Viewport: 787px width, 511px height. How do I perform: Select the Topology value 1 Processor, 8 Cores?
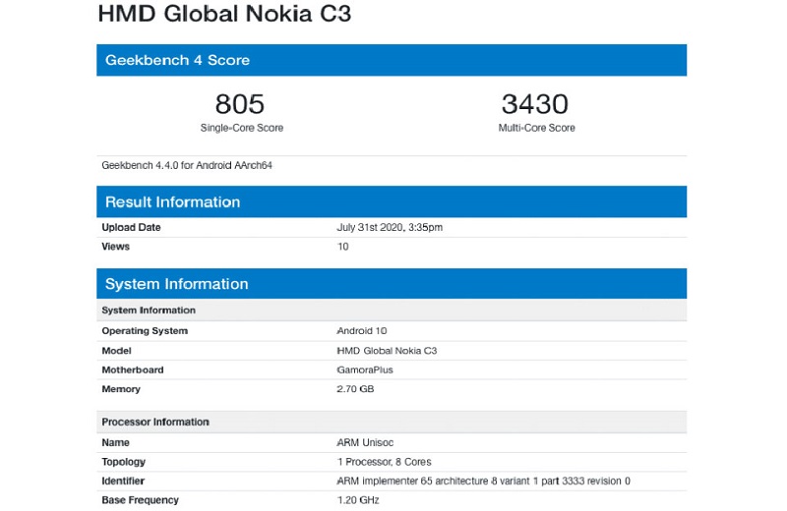pyautogui.click(x=384, y=462)
